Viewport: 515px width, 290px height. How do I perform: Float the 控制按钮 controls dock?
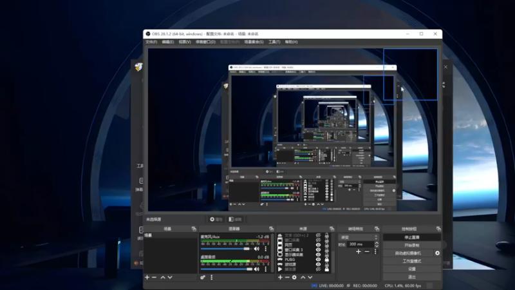(438, 229)
